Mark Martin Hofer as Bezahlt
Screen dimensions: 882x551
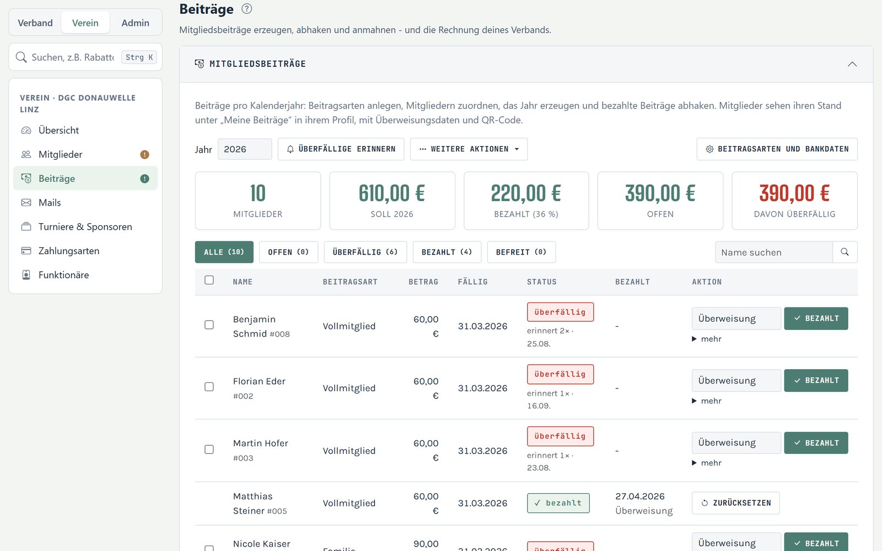click(x=816, y=443)
